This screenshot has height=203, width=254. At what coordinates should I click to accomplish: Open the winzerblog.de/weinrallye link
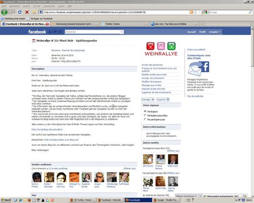click(x=47, y=129)
